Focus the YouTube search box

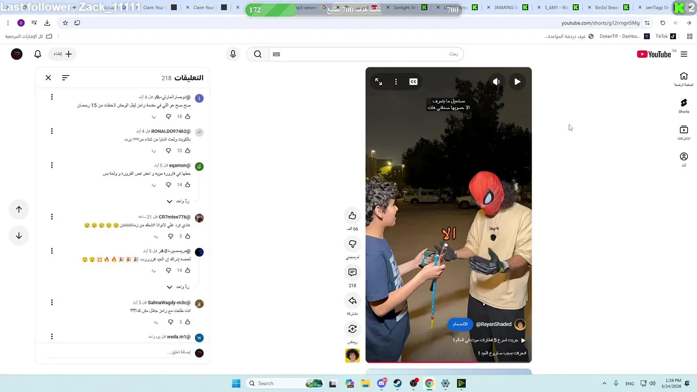coord(366,54)
